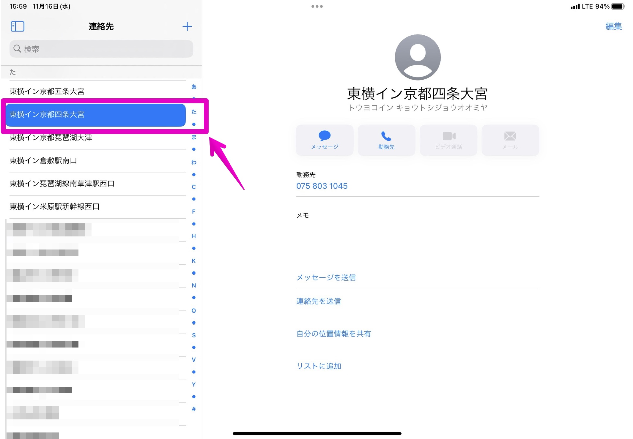
Task: Open the three-dot multitasking menu at top
Action: tap(317, 6)
